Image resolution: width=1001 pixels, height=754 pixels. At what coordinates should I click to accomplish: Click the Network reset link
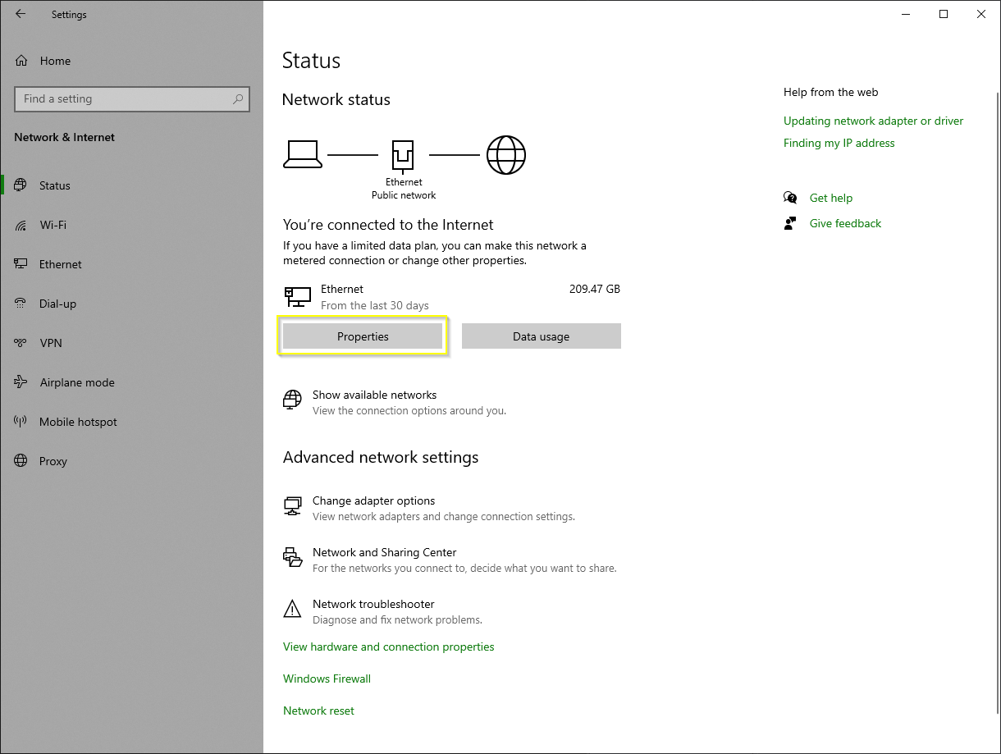point(319,711)
